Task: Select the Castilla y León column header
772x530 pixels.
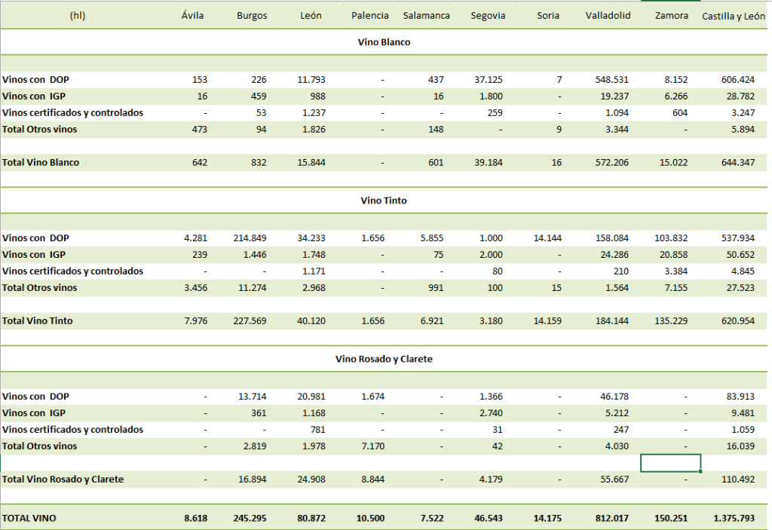Action: pyautogui.click(x=733, y=16)
